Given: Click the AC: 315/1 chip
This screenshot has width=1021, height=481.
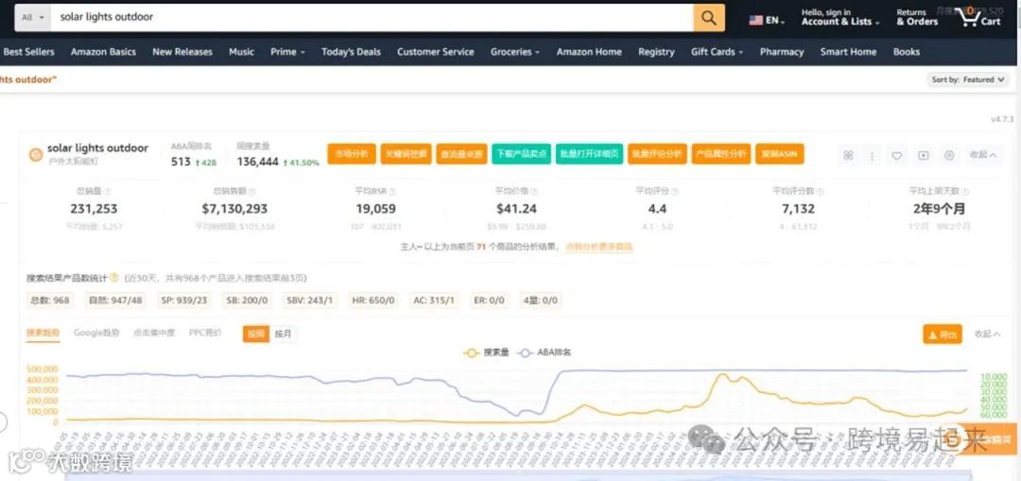Looking at the screenshot, I should pos(434,301).
